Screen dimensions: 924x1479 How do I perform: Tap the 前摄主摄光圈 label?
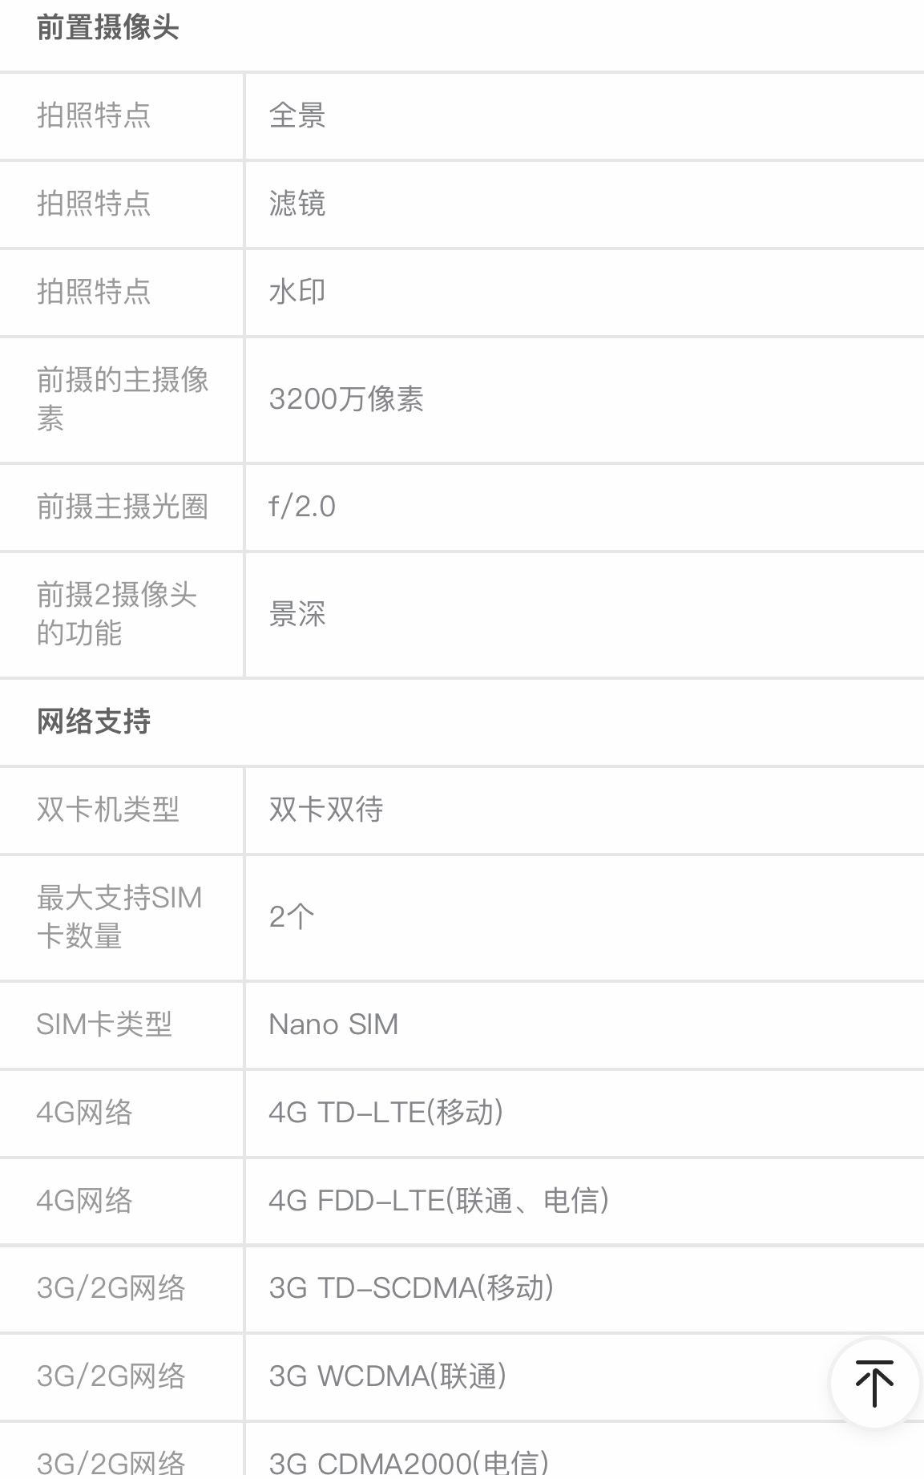[x=123, y=507]
